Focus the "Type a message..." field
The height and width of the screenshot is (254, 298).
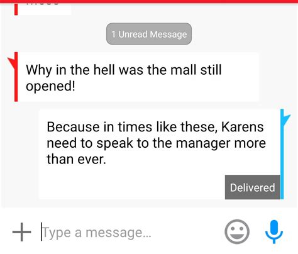tap(130, 232)
